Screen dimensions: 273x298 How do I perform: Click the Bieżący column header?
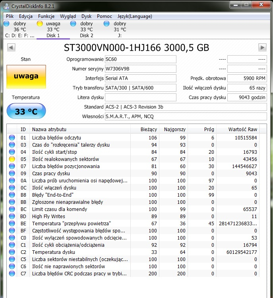(x=145, y=130)
